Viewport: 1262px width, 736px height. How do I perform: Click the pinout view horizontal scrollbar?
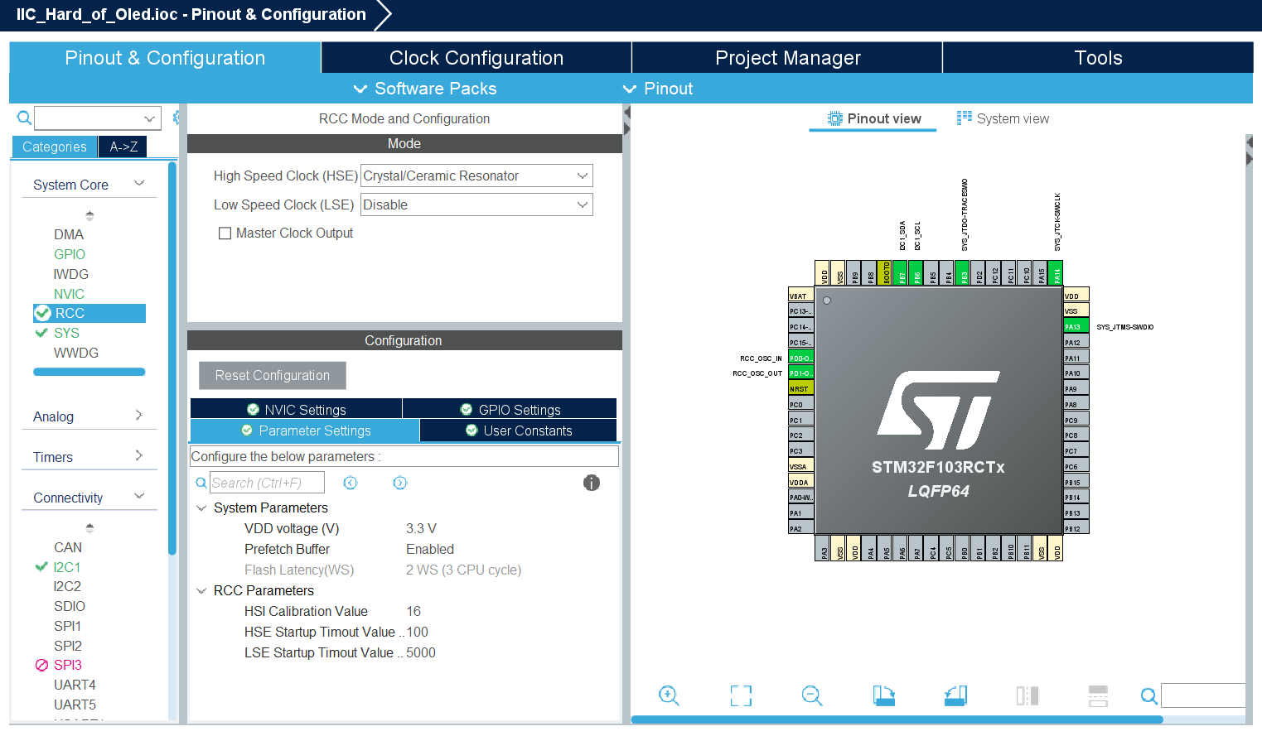[897, 719]
